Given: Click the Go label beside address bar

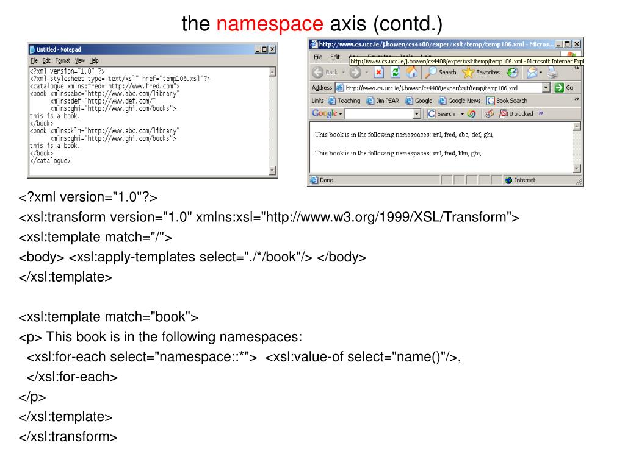Looking at the screenshot, I should point(569,88).
